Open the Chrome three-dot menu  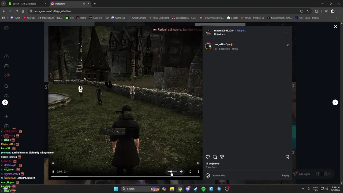pos(339,11)
